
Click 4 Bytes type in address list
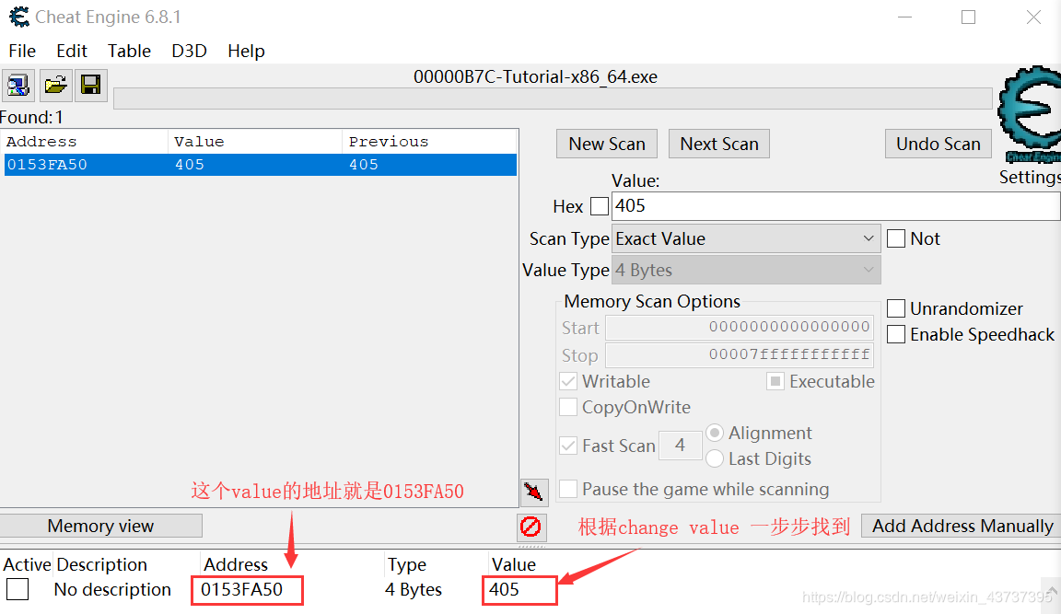(x=414, y=590)
